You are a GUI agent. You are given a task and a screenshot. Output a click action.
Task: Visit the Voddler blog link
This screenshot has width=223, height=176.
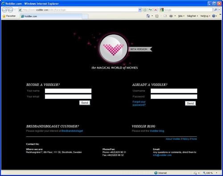click(157, 131)
